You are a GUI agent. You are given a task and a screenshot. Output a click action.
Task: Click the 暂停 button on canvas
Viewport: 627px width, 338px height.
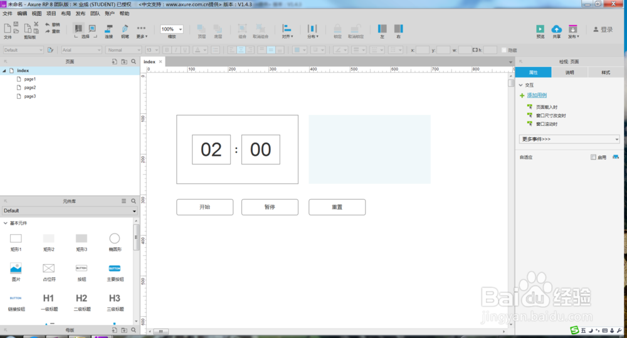270,207
